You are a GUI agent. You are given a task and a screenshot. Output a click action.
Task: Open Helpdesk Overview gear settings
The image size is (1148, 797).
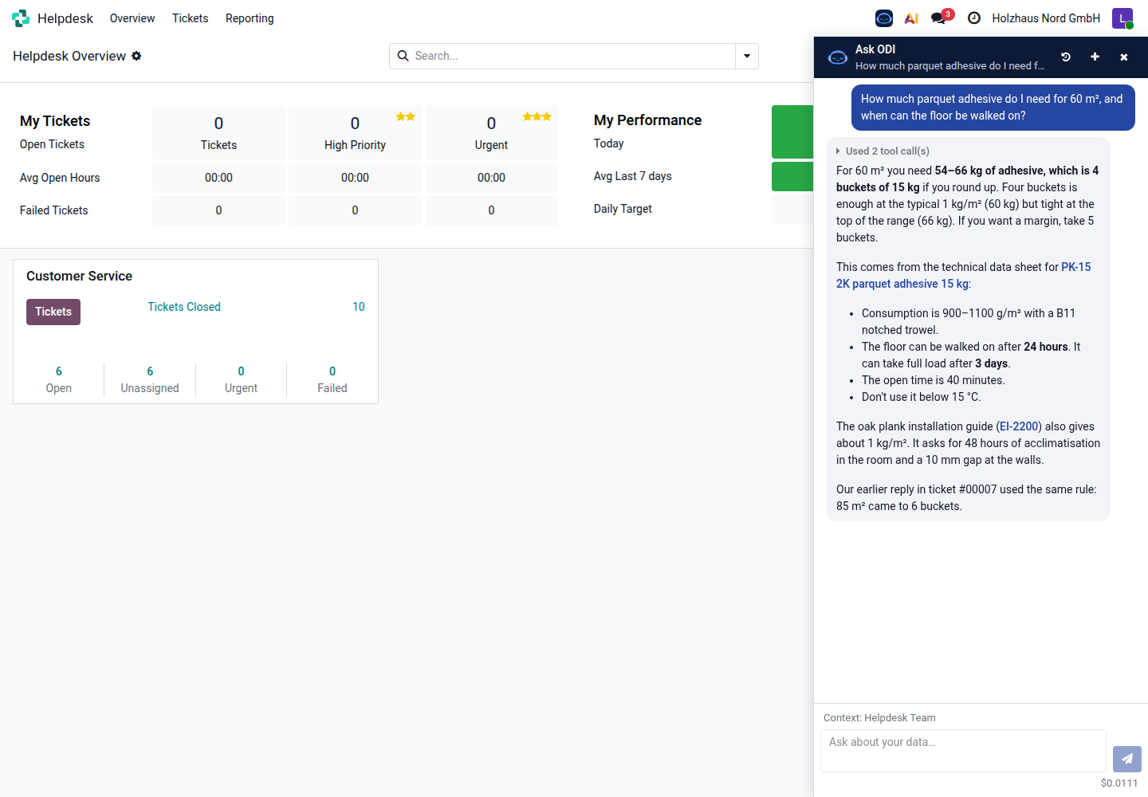pos(136,56)
